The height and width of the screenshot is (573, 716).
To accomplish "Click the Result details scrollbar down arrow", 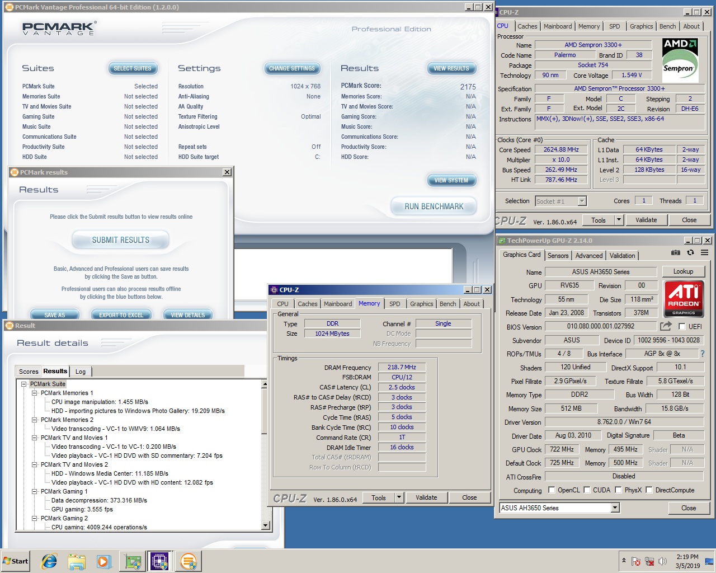I will tap(266, 525).
